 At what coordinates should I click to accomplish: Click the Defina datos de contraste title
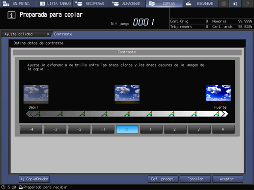[x=38, y=43]
